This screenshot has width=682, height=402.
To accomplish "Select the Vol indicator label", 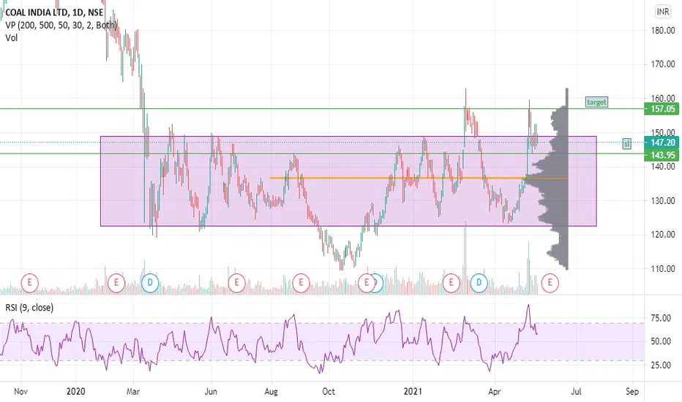I will [x=11, y=38].
